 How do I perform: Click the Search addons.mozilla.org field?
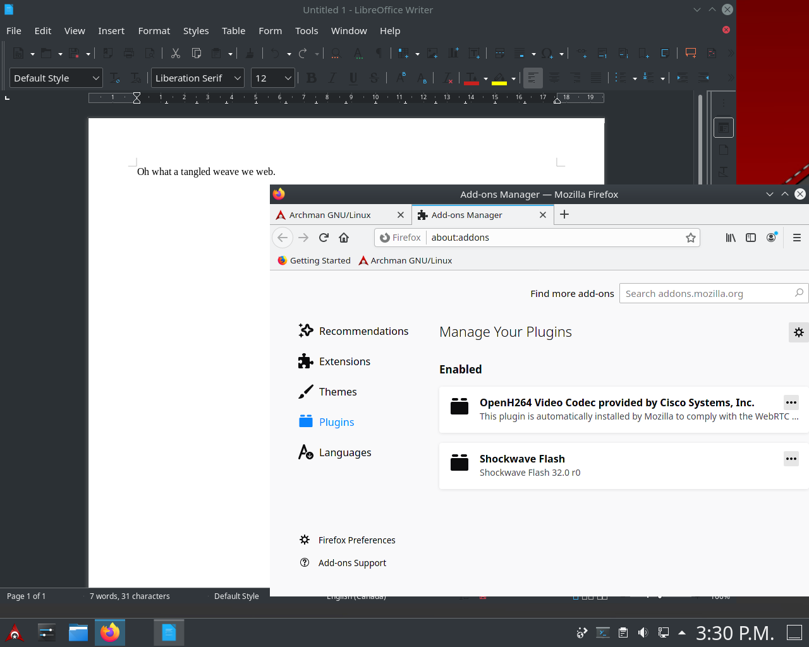pos(714,293)
